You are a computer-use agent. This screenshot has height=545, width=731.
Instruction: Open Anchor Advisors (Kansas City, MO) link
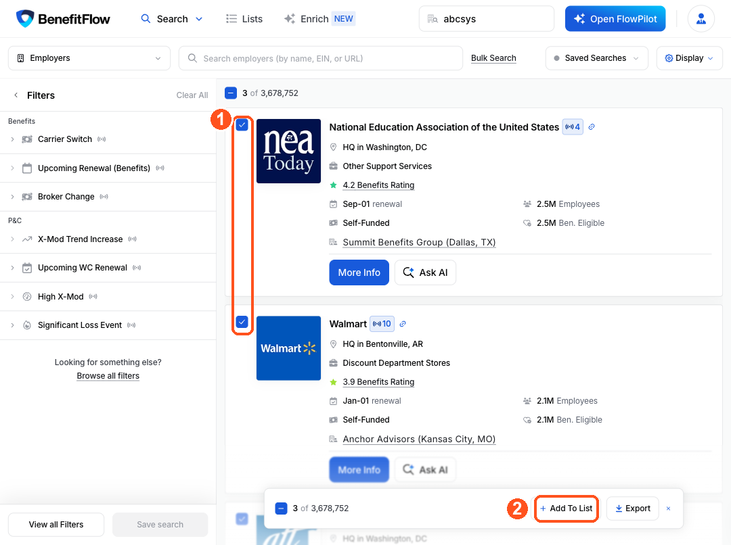coord(419,440)
